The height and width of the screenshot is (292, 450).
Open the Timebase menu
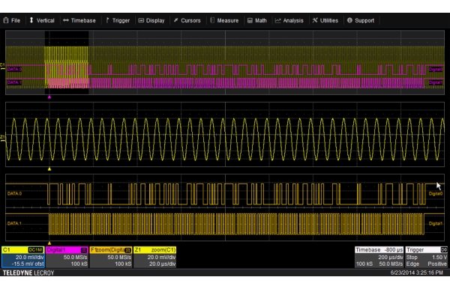[x=79, y=20]
